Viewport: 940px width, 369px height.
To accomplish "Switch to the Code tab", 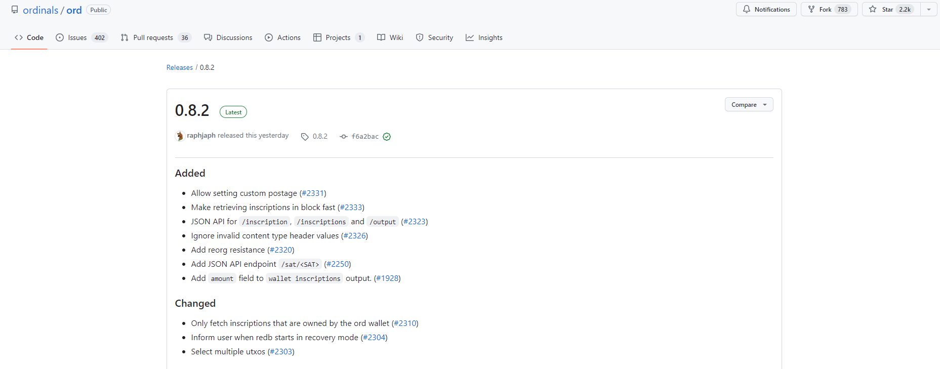I will click(x=29, y=37).
